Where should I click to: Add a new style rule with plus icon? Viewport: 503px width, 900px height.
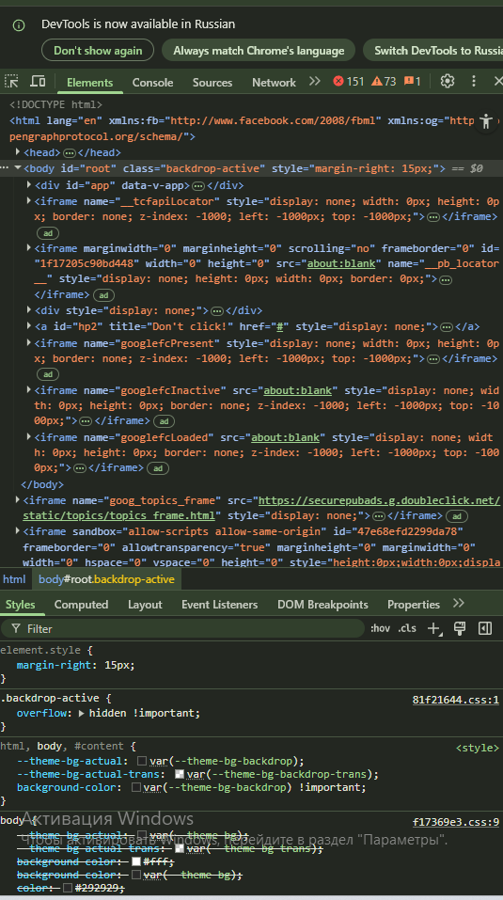434,628
